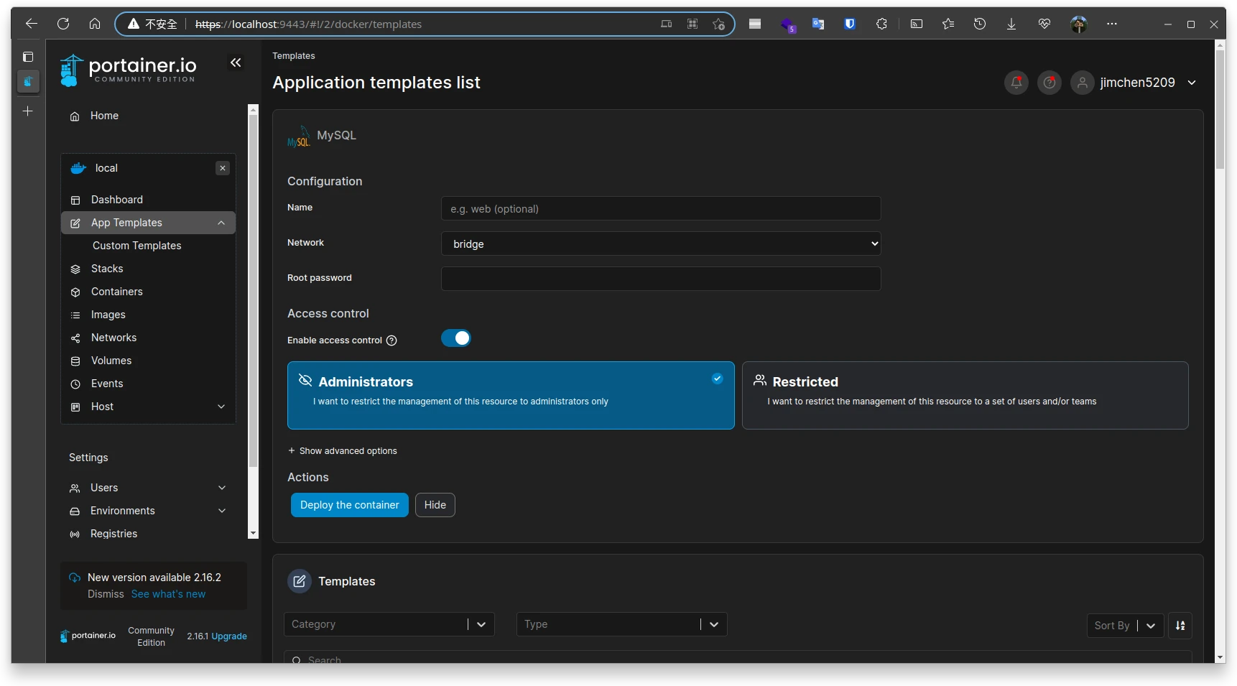1237x686 pixels.
Task: Open Containers in the sidebar
Action: tap(117, 292)
